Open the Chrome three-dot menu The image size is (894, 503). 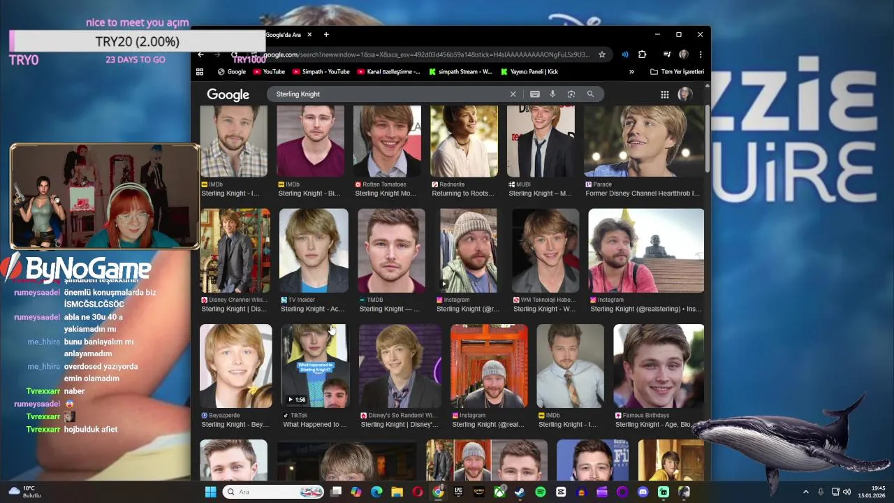[700, 54]
